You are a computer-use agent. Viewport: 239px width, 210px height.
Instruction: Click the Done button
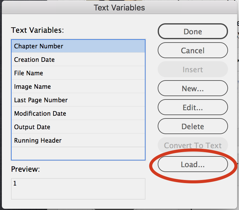pyautogui.click(x=193, y=32)
